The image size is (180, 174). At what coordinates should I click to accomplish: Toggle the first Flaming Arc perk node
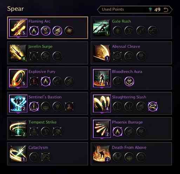(x=34, y=31)
